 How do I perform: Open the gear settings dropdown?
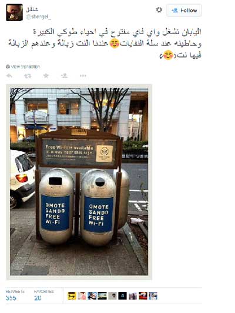[x=159, y=10]
